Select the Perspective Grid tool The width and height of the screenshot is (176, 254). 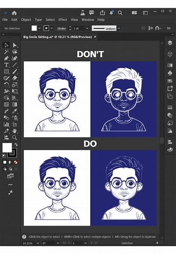coord(15,98)
